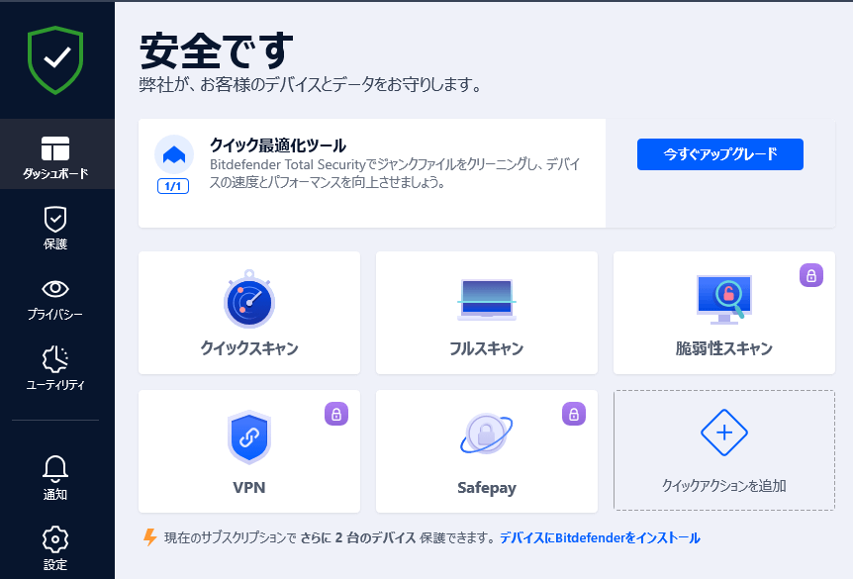Select the 保護 section in the sidebar
853x579 pixels.
point(54,228)
